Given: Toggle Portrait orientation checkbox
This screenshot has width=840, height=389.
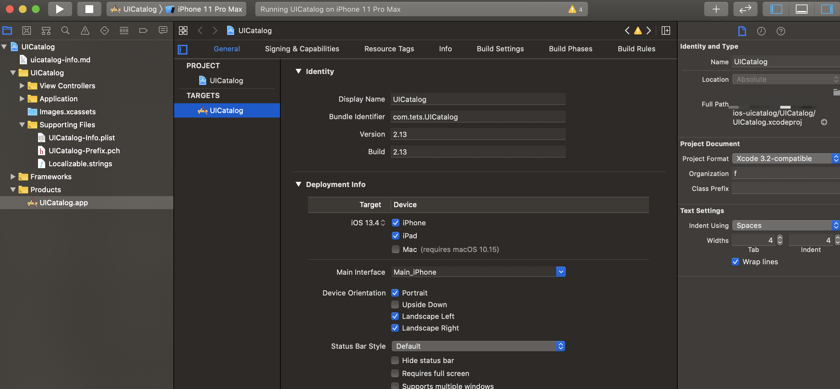Looking at the screenshot, I should tap(395, 293).
